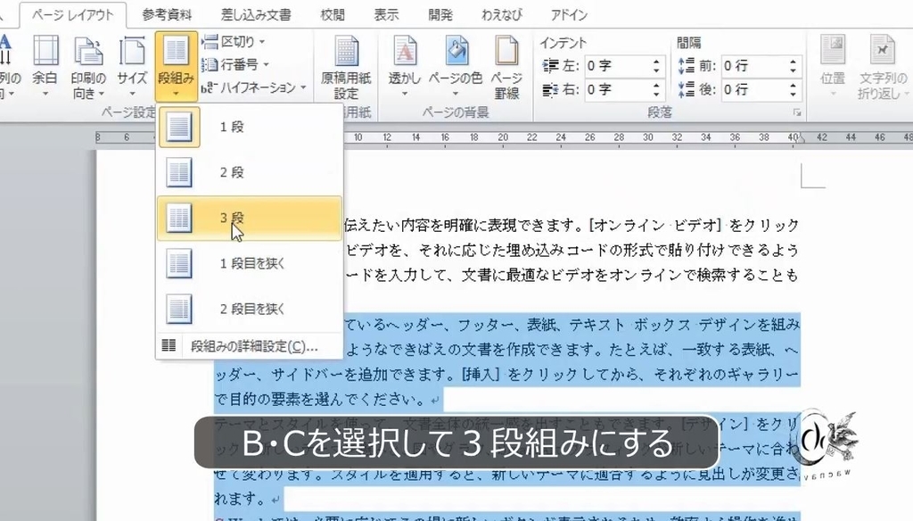Click the 段組みの詳細設定 small icon

tap(169, 345)
